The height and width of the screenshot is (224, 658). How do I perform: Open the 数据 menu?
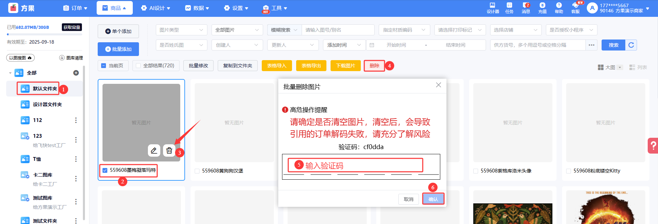(197, 8)
